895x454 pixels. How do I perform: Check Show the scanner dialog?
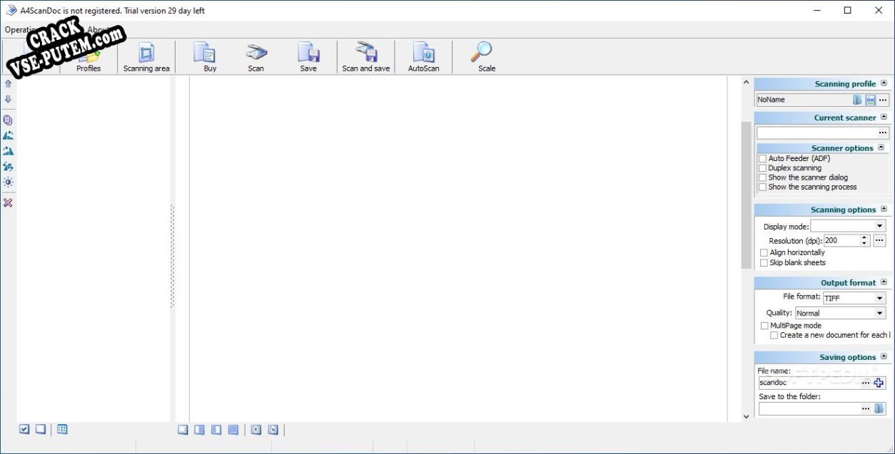click(x=762, y=177)
